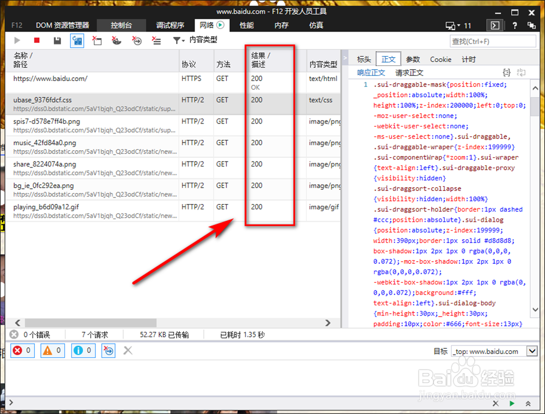545x414 pixels.
Task: Sort by the 名称 / 路径 column header
Action: tap(92, 60)
